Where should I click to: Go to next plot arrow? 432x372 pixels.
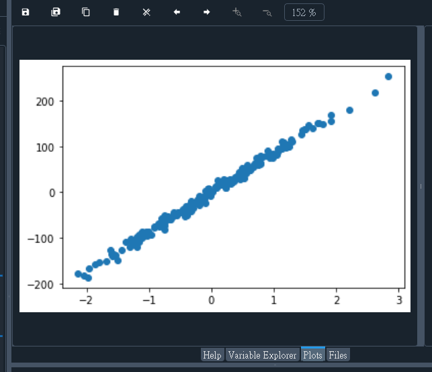coord(207,12)
